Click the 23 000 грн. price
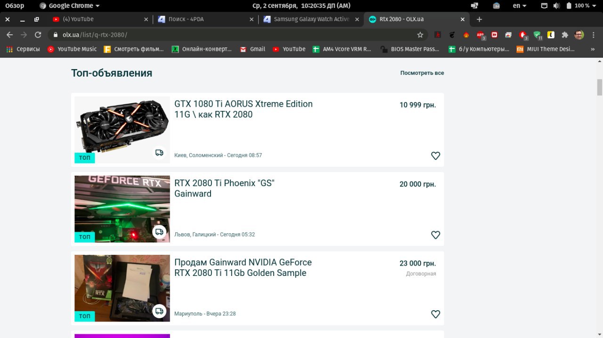The width and height of the screenshot is (603, 338). click(x=418, y=263)
